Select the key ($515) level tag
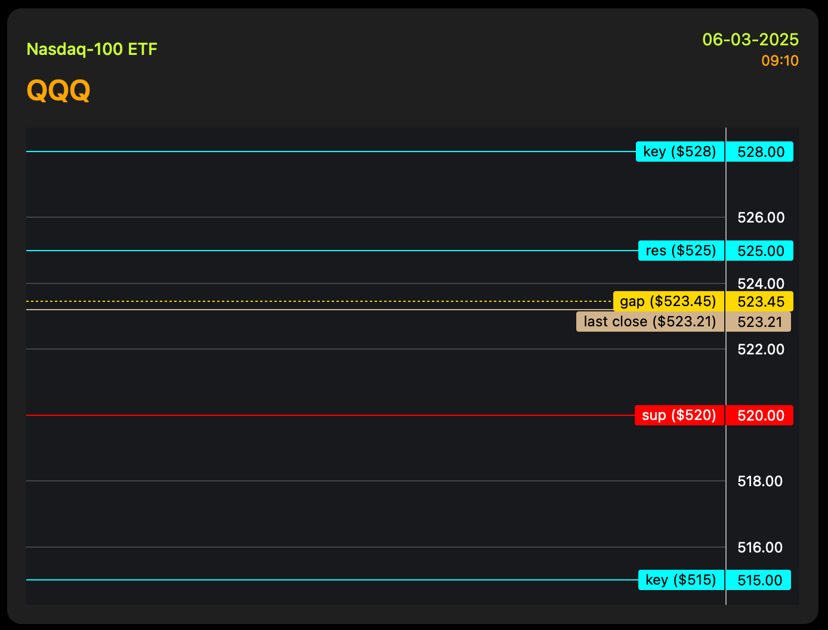This screenshot has width=828, height=630. coord(681,580)
